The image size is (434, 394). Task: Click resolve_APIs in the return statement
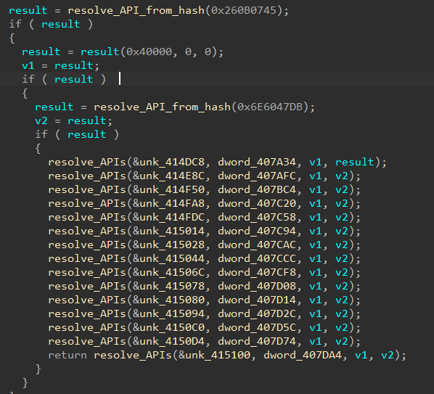tap(133, 355)
